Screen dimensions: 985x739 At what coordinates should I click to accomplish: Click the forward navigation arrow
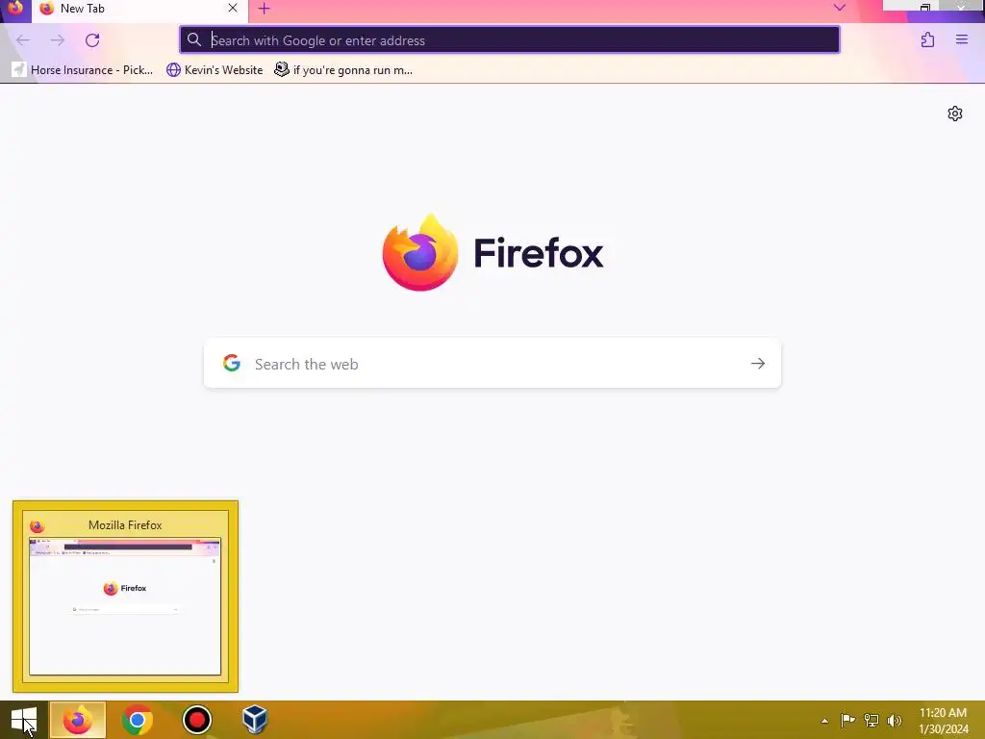pos(57,40)
